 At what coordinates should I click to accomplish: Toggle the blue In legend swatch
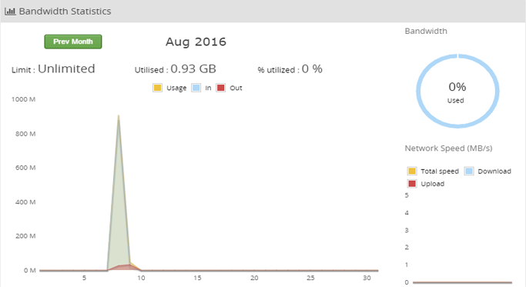[x=196, y=88]
